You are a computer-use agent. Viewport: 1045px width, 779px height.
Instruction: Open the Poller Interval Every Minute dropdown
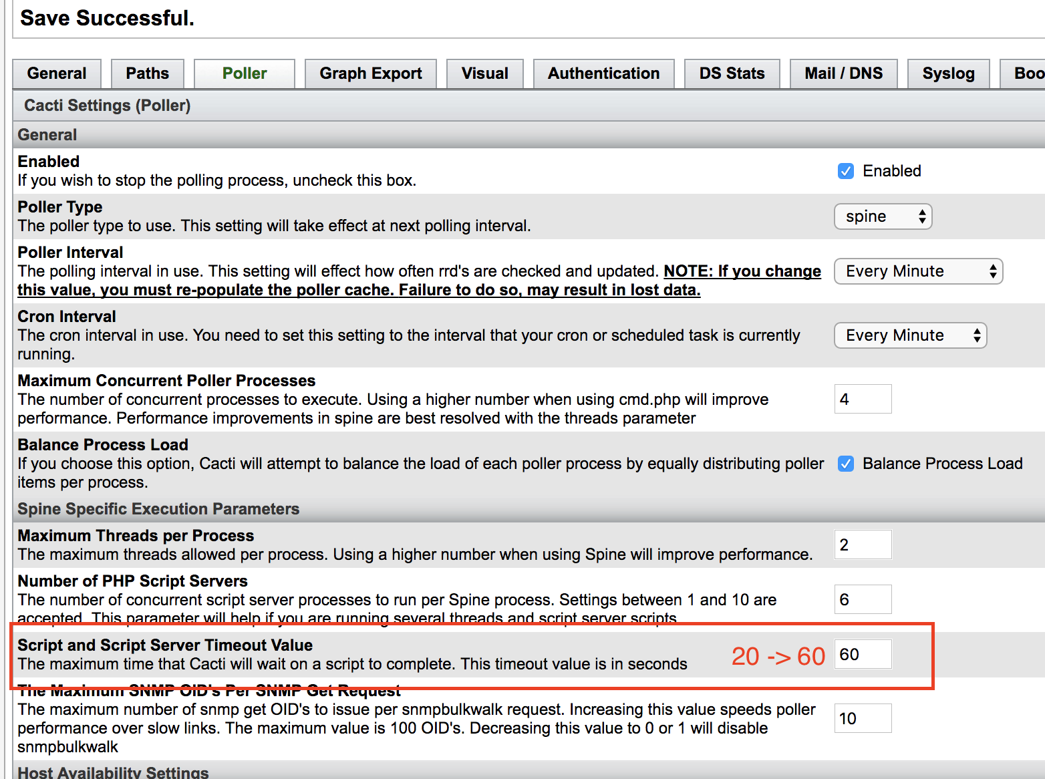point(919,271)
